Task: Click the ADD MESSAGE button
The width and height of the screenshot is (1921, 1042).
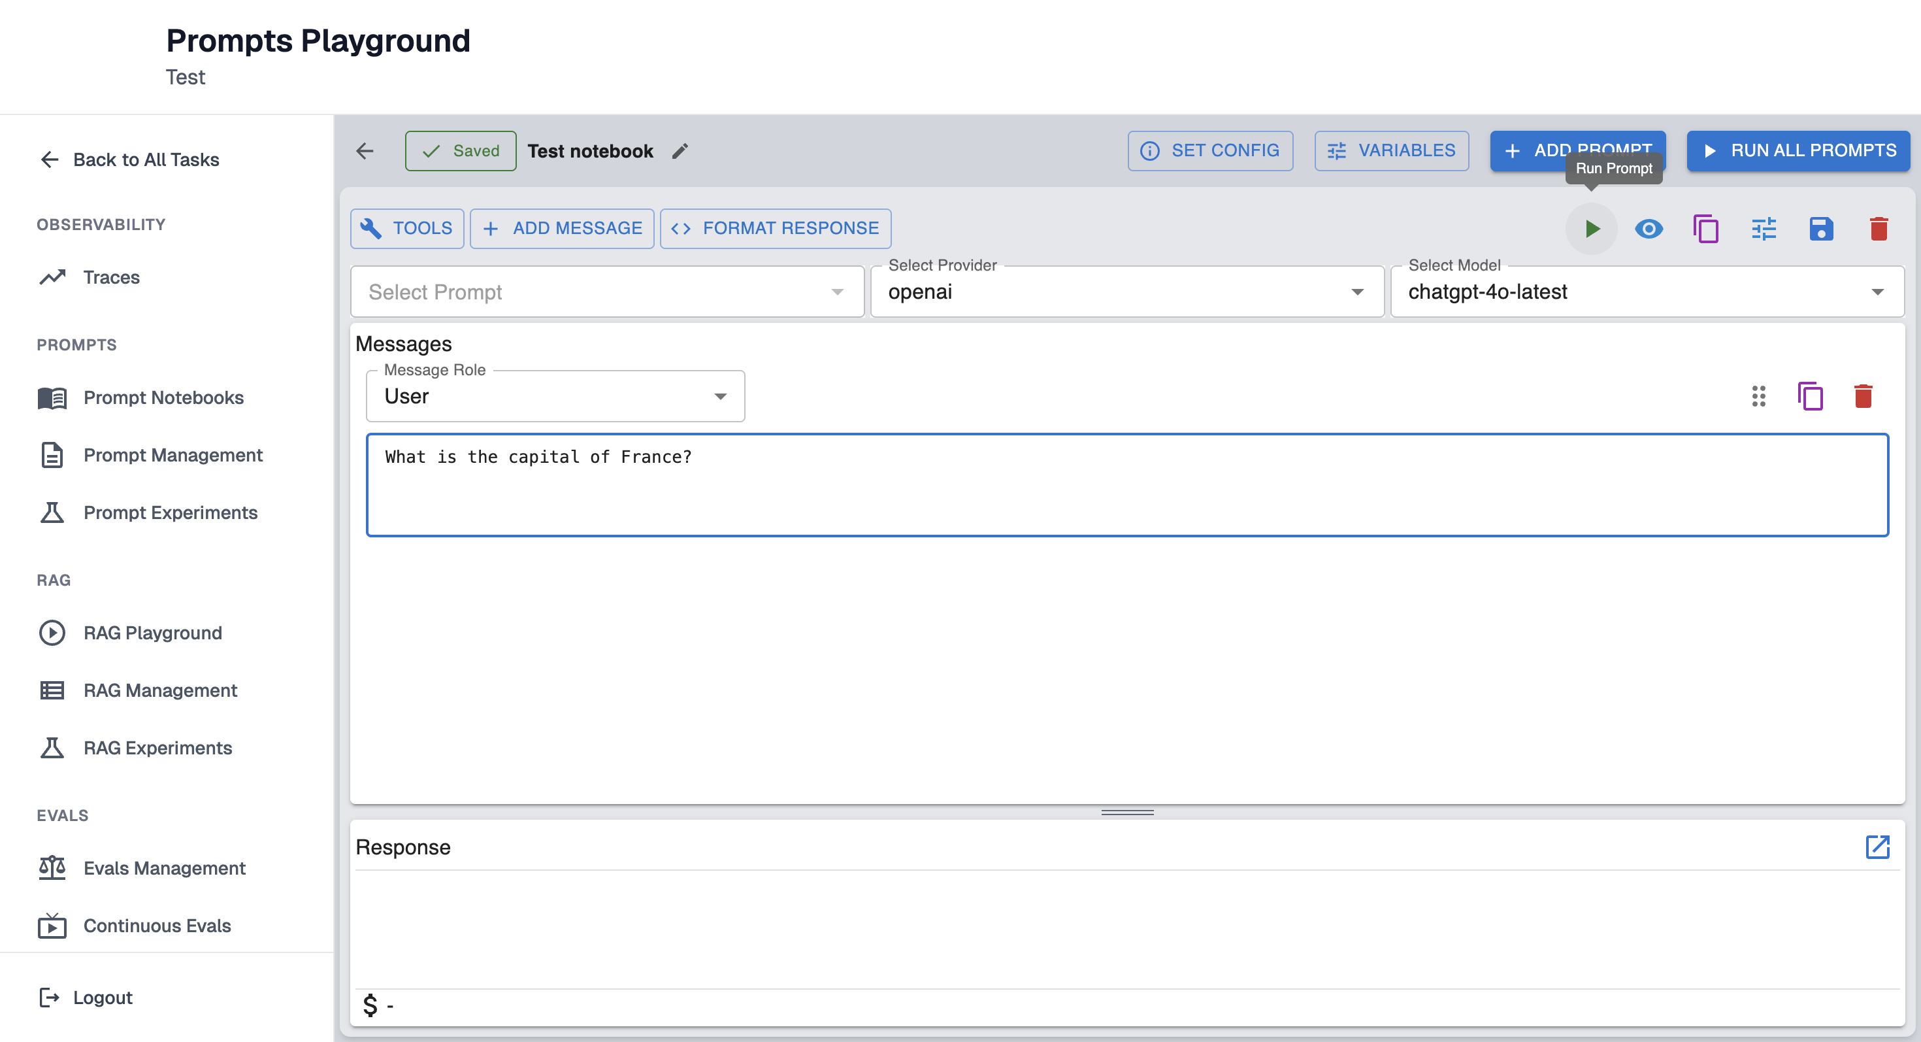Action: click(561, 228)
